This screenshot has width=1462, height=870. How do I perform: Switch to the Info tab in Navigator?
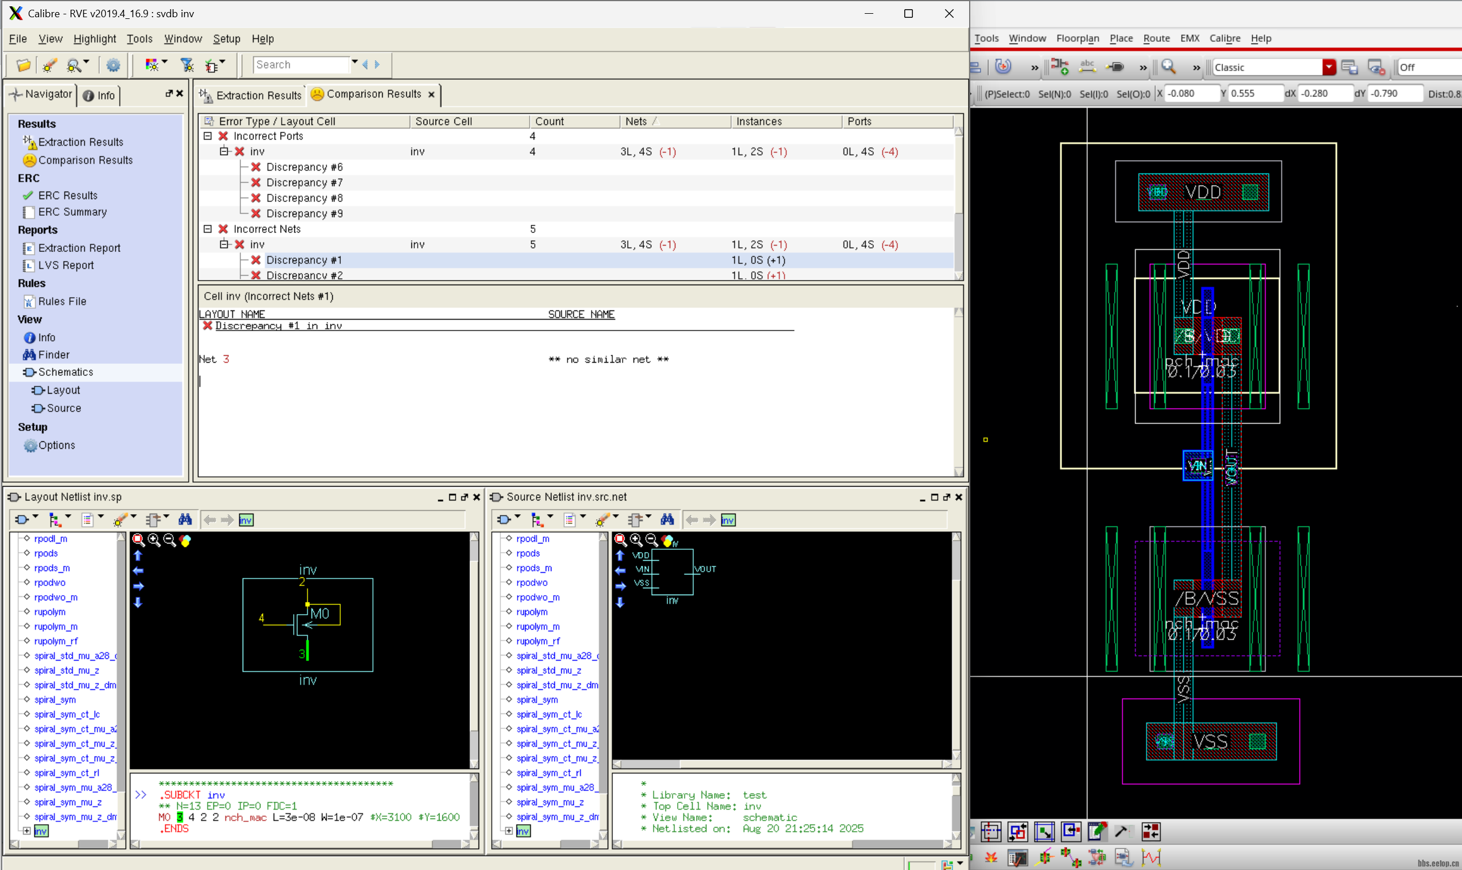point(99,96)
